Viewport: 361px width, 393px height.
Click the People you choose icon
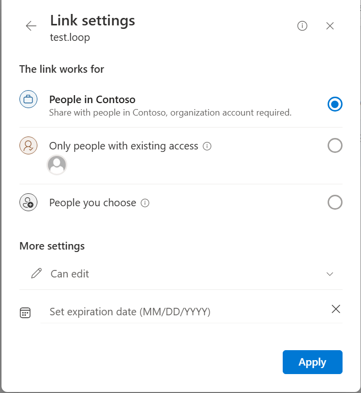[28, 203]
